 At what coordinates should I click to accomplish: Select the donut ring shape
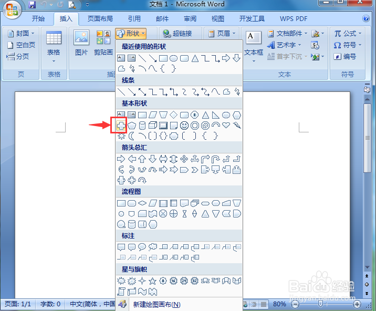pos(195,126)
